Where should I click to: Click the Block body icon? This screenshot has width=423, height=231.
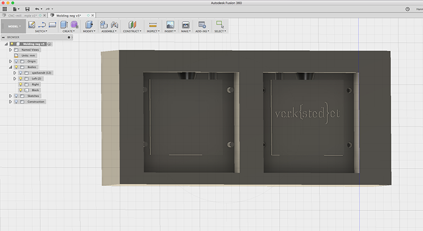27,90
